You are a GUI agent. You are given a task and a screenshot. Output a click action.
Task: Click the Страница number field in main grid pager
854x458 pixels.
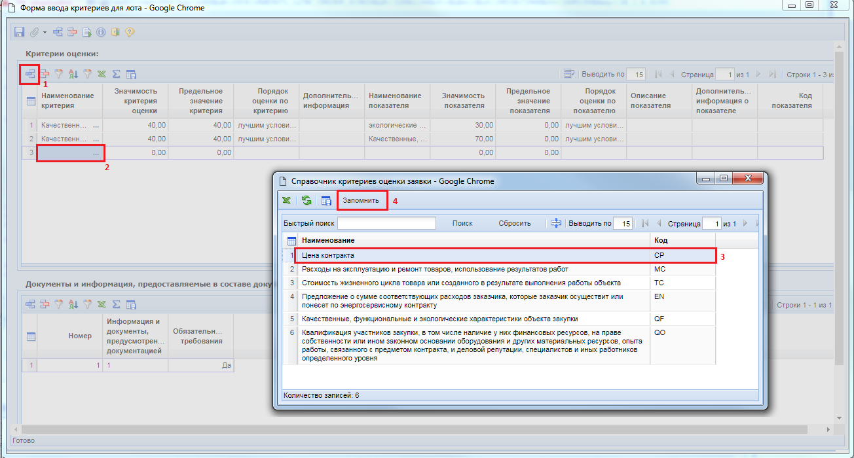click(x=725, y=75)
